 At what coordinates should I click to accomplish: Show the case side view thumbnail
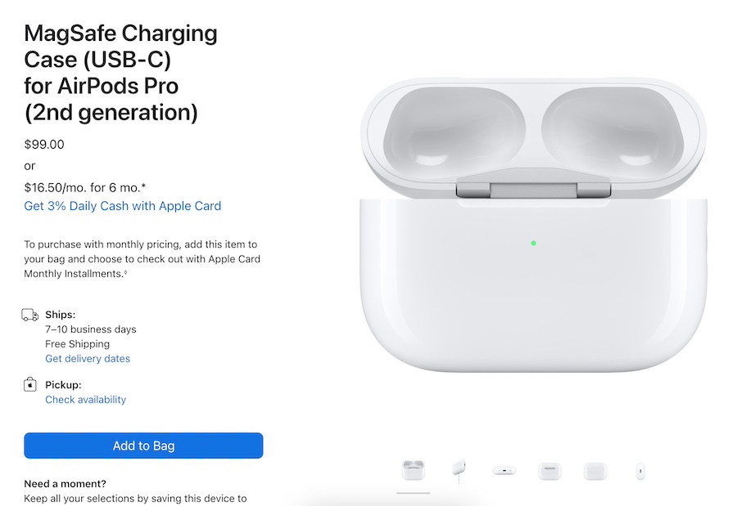tap(640, 471)
